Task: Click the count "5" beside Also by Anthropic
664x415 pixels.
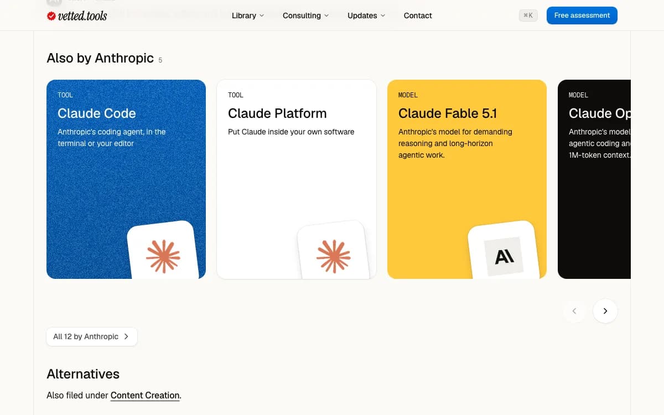Action: pos(160,60)
